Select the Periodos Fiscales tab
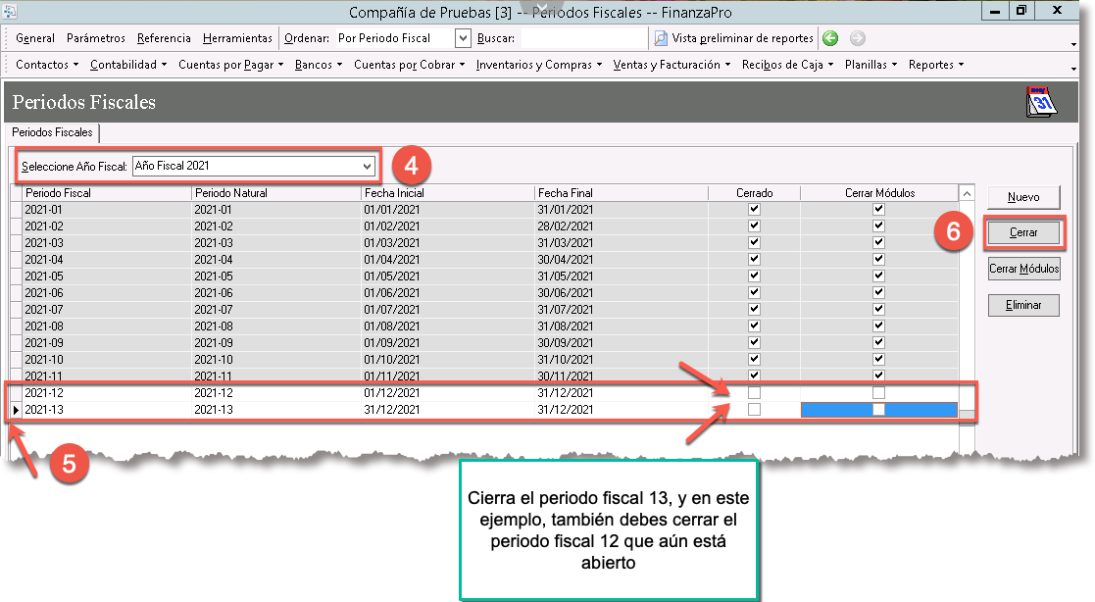 pyautogui.click(x=52, y=132)
